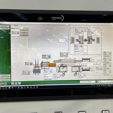This screenshot has height=113, width=113.
Task: Open the speech bubble messages icon
Action: (19, 83)
